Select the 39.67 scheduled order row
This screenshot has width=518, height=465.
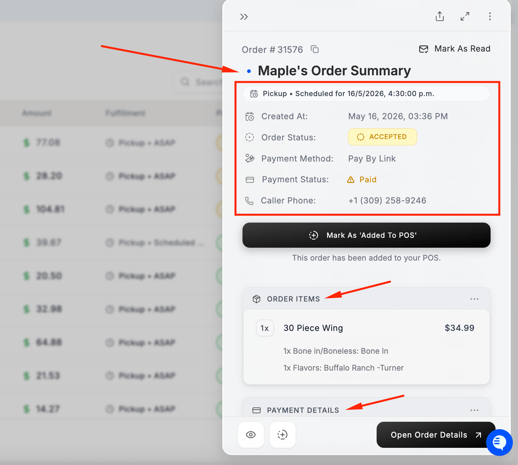coord(111,242)
